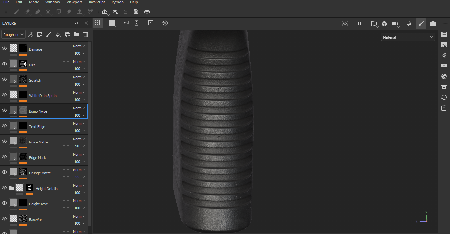Toggle visibility of Scratch layer

[x=4, y=79]
